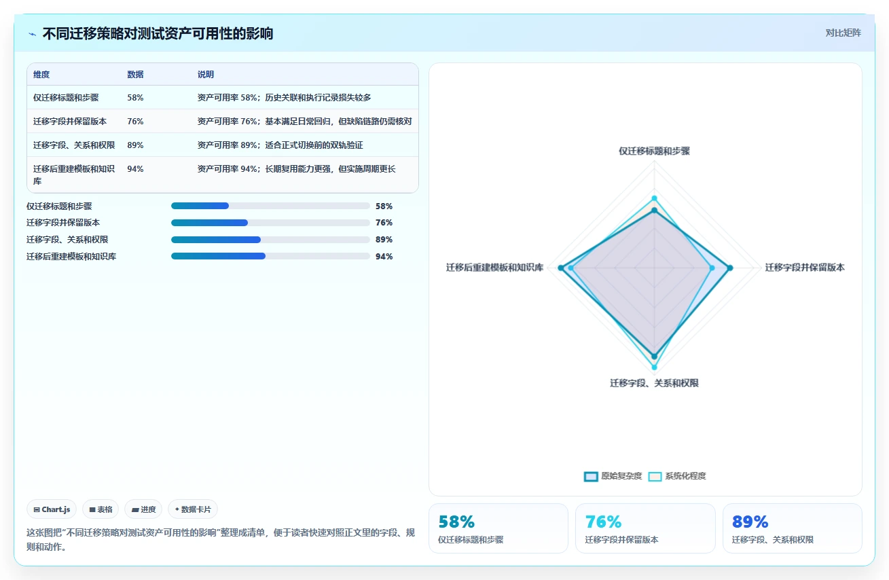
Task: Select the 进度 tag chip
Action: pyautogui.click(x=143, y=509)
